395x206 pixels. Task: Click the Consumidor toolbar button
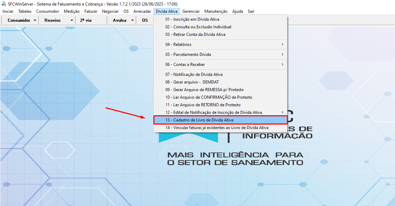tap(19, 20)
